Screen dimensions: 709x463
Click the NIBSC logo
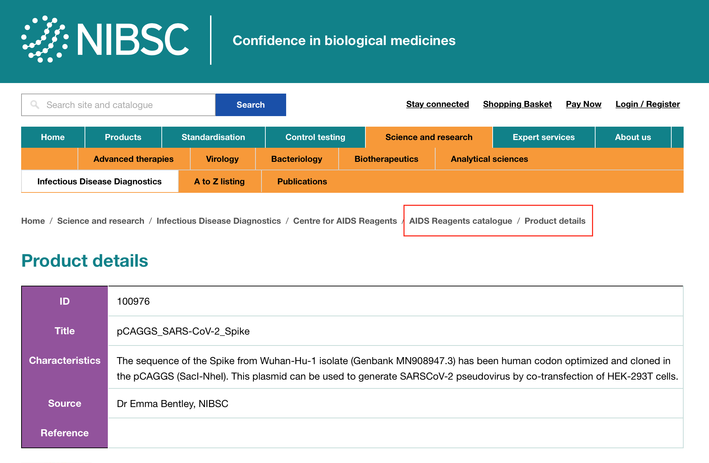(x=105, y=40)
